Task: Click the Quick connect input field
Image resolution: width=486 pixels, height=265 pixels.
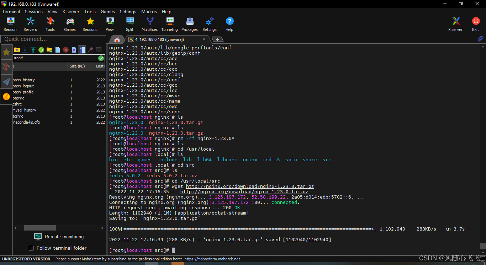Action: point(53,39)
